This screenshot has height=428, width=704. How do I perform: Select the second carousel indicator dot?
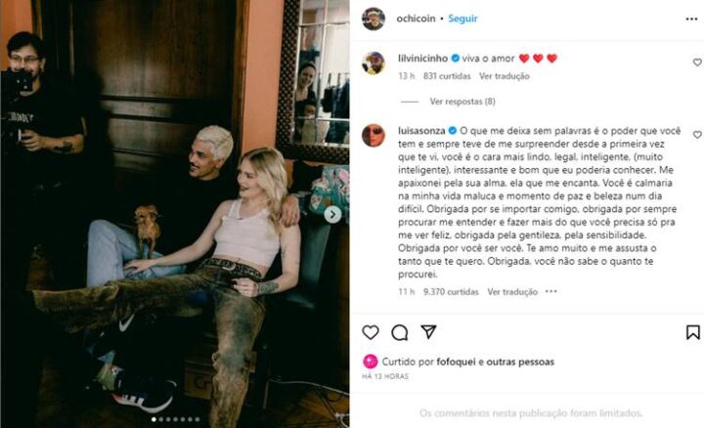coord(161,419)
